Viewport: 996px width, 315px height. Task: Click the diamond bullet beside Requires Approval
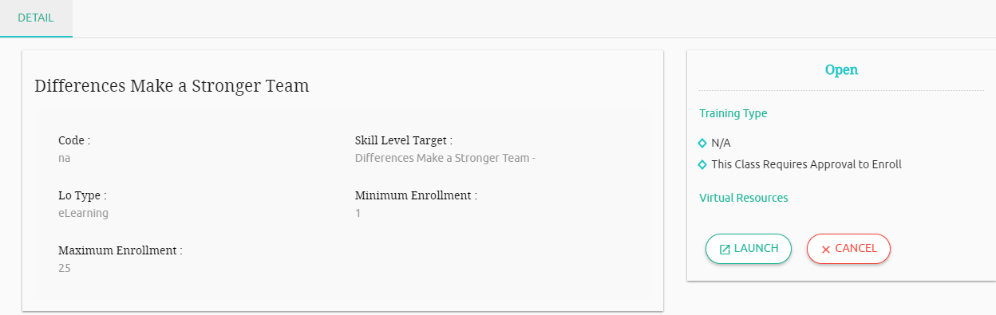pyautogui.click(x=702, y=164)
